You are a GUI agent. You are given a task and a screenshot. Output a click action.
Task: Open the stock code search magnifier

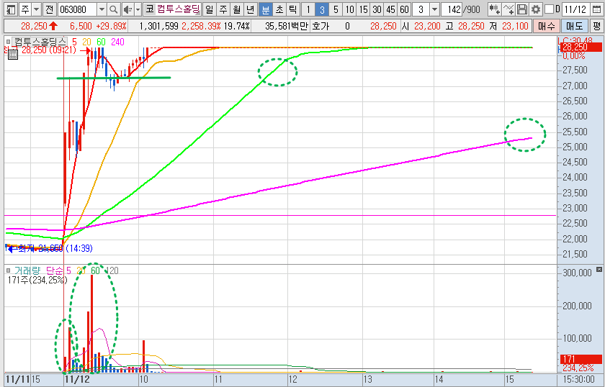[114, 9]
